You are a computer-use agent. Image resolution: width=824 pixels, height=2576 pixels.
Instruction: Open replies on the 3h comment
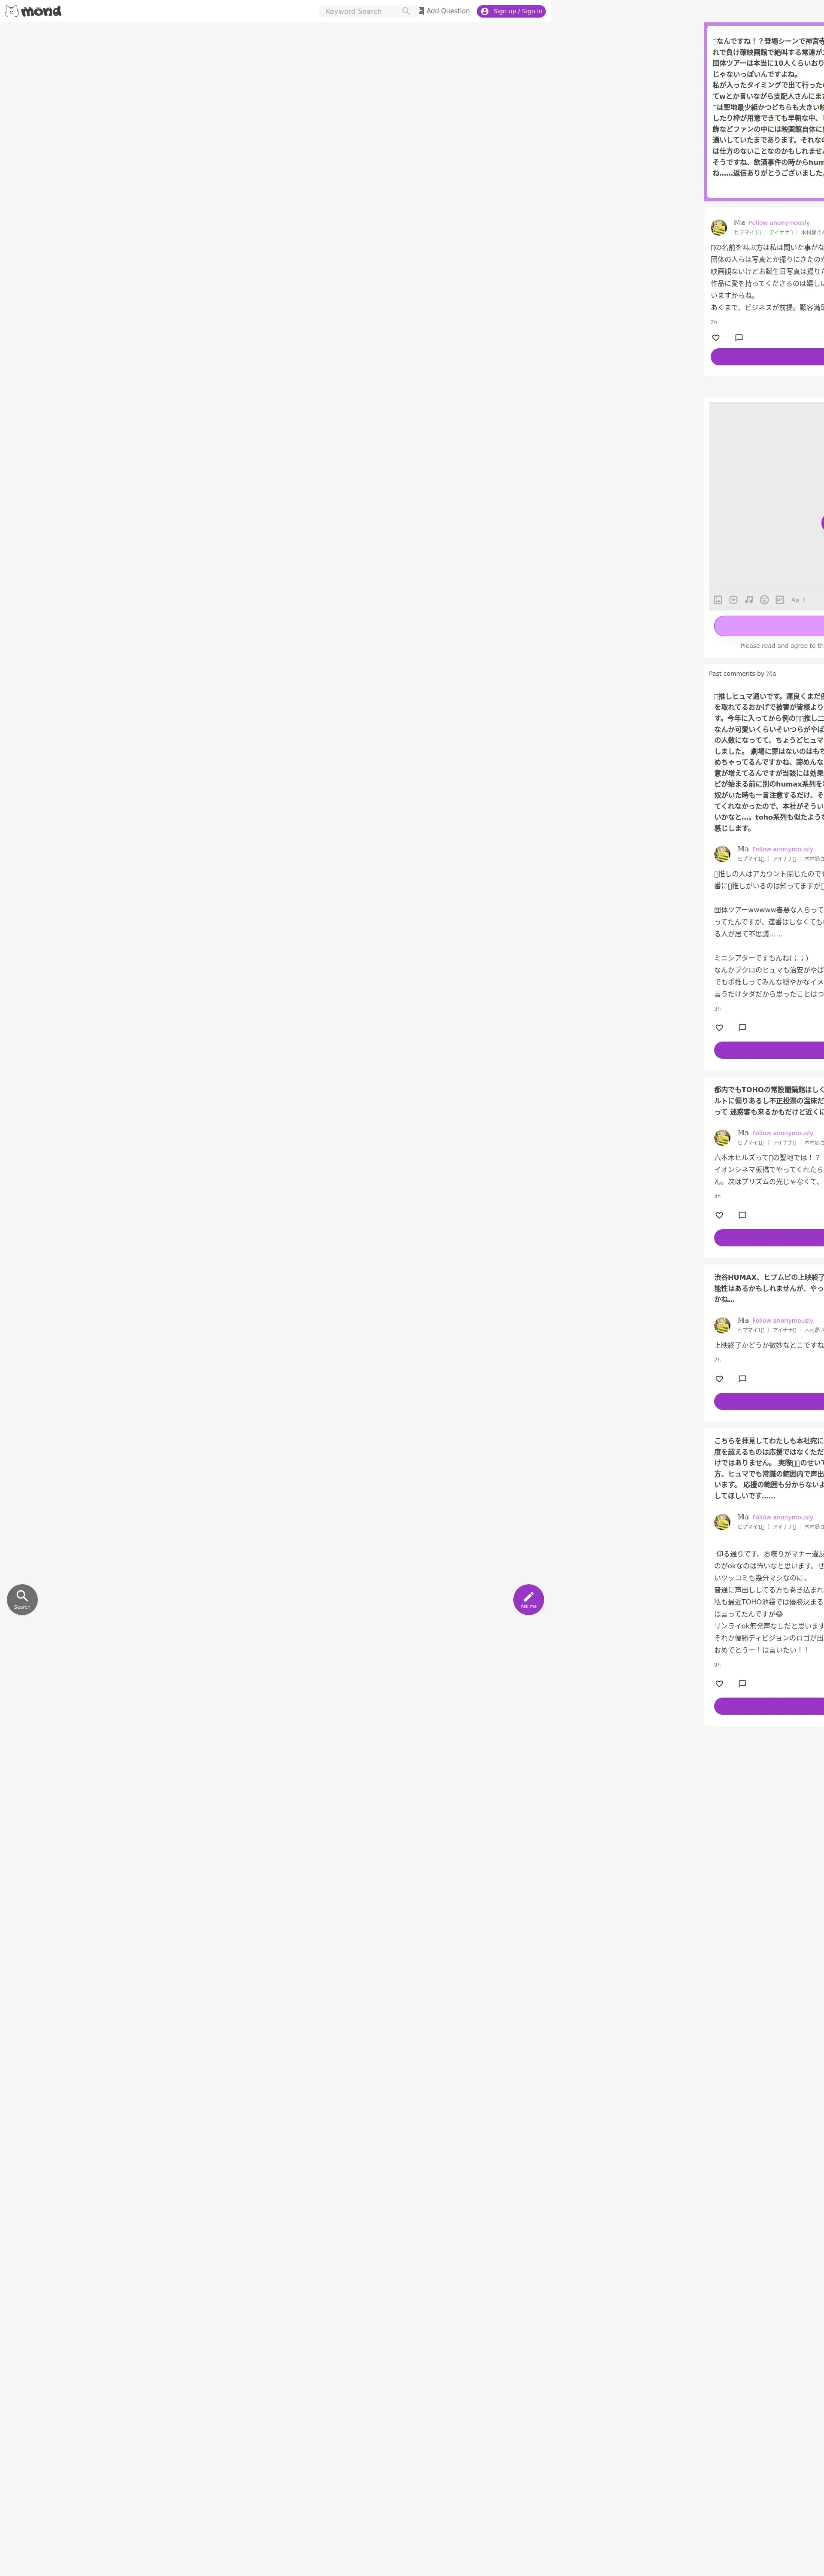click(x=742, y=1028)
